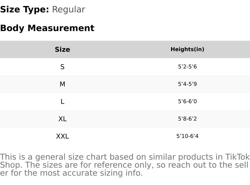The image size is (250, 185).
Task: Select the XXL size cell
Action: (62, 137)
